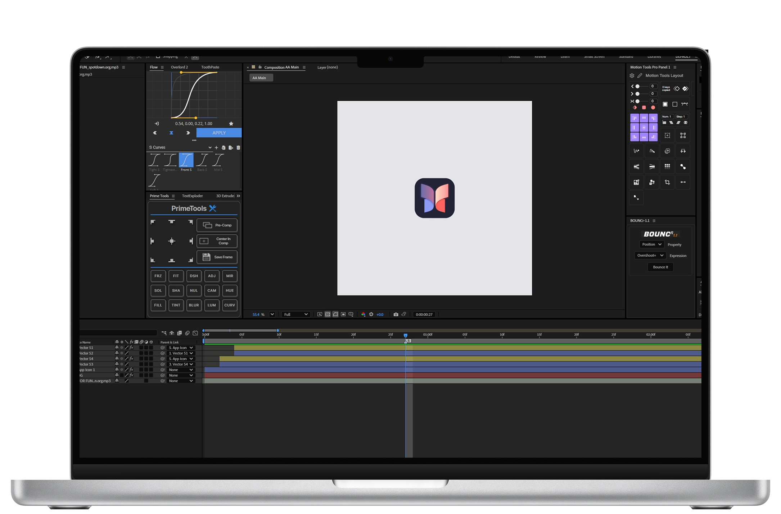Click the transparency grid icon below the composition

[328, 314]
